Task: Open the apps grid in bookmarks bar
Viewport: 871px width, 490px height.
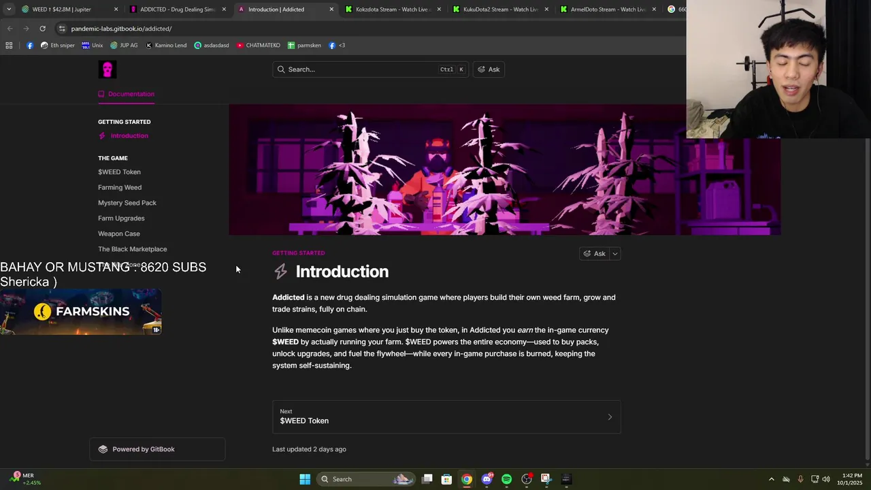Action: point(9,46)
